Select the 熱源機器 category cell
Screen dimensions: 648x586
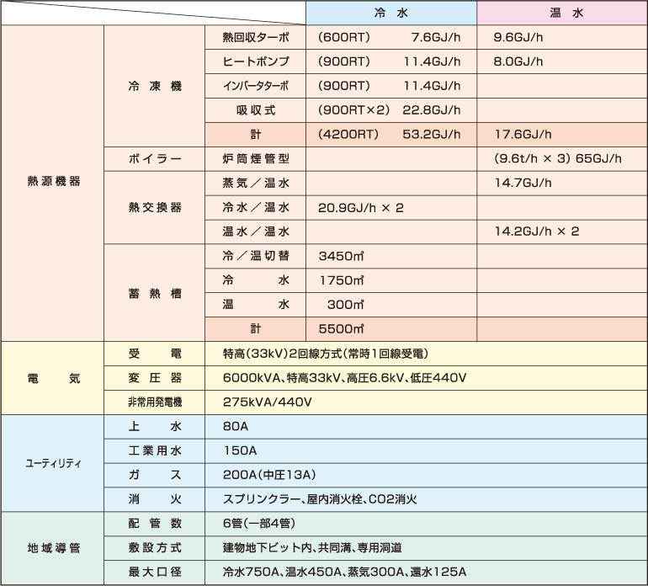52,182
